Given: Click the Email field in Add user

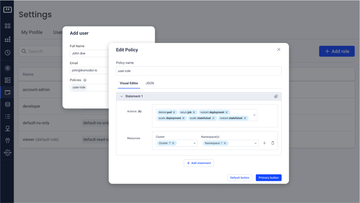Looking at the screenshot, I should point(89,71).
